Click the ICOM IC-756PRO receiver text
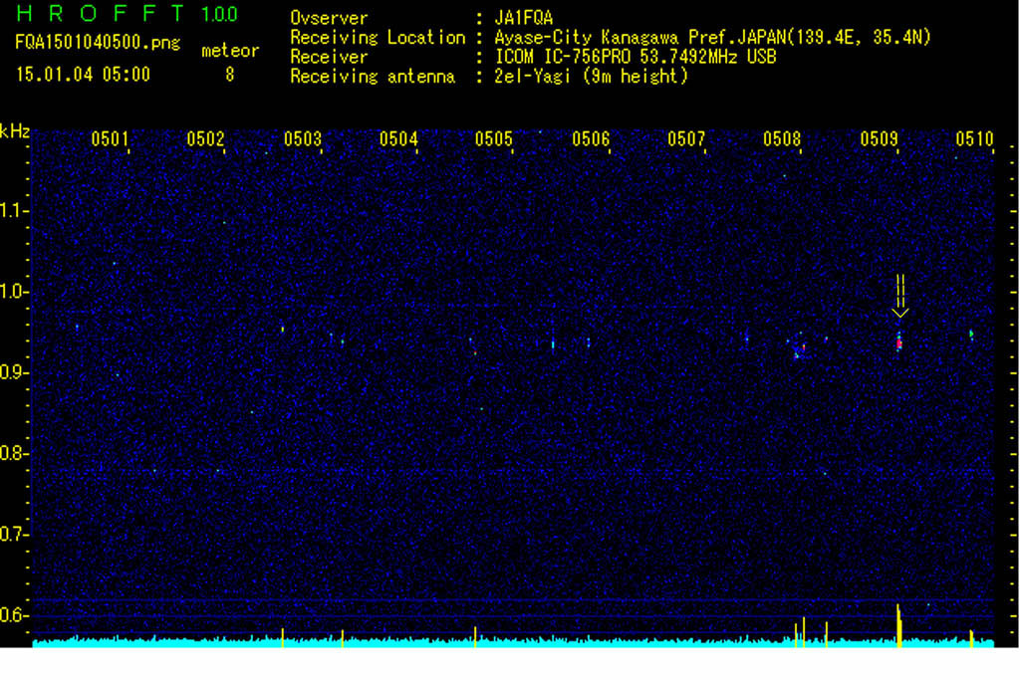Image resolution: width=1020 pixels, height=680 pixels. pos(636,57)
